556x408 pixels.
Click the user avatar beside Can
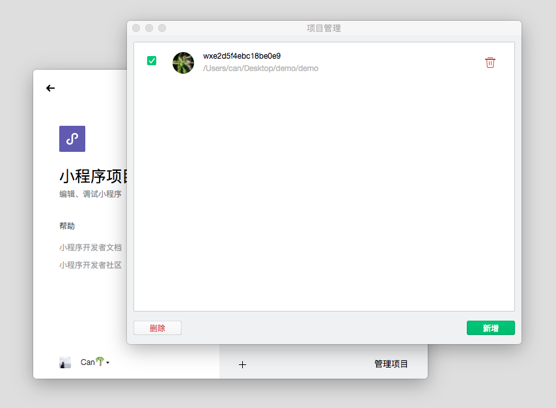65,362
